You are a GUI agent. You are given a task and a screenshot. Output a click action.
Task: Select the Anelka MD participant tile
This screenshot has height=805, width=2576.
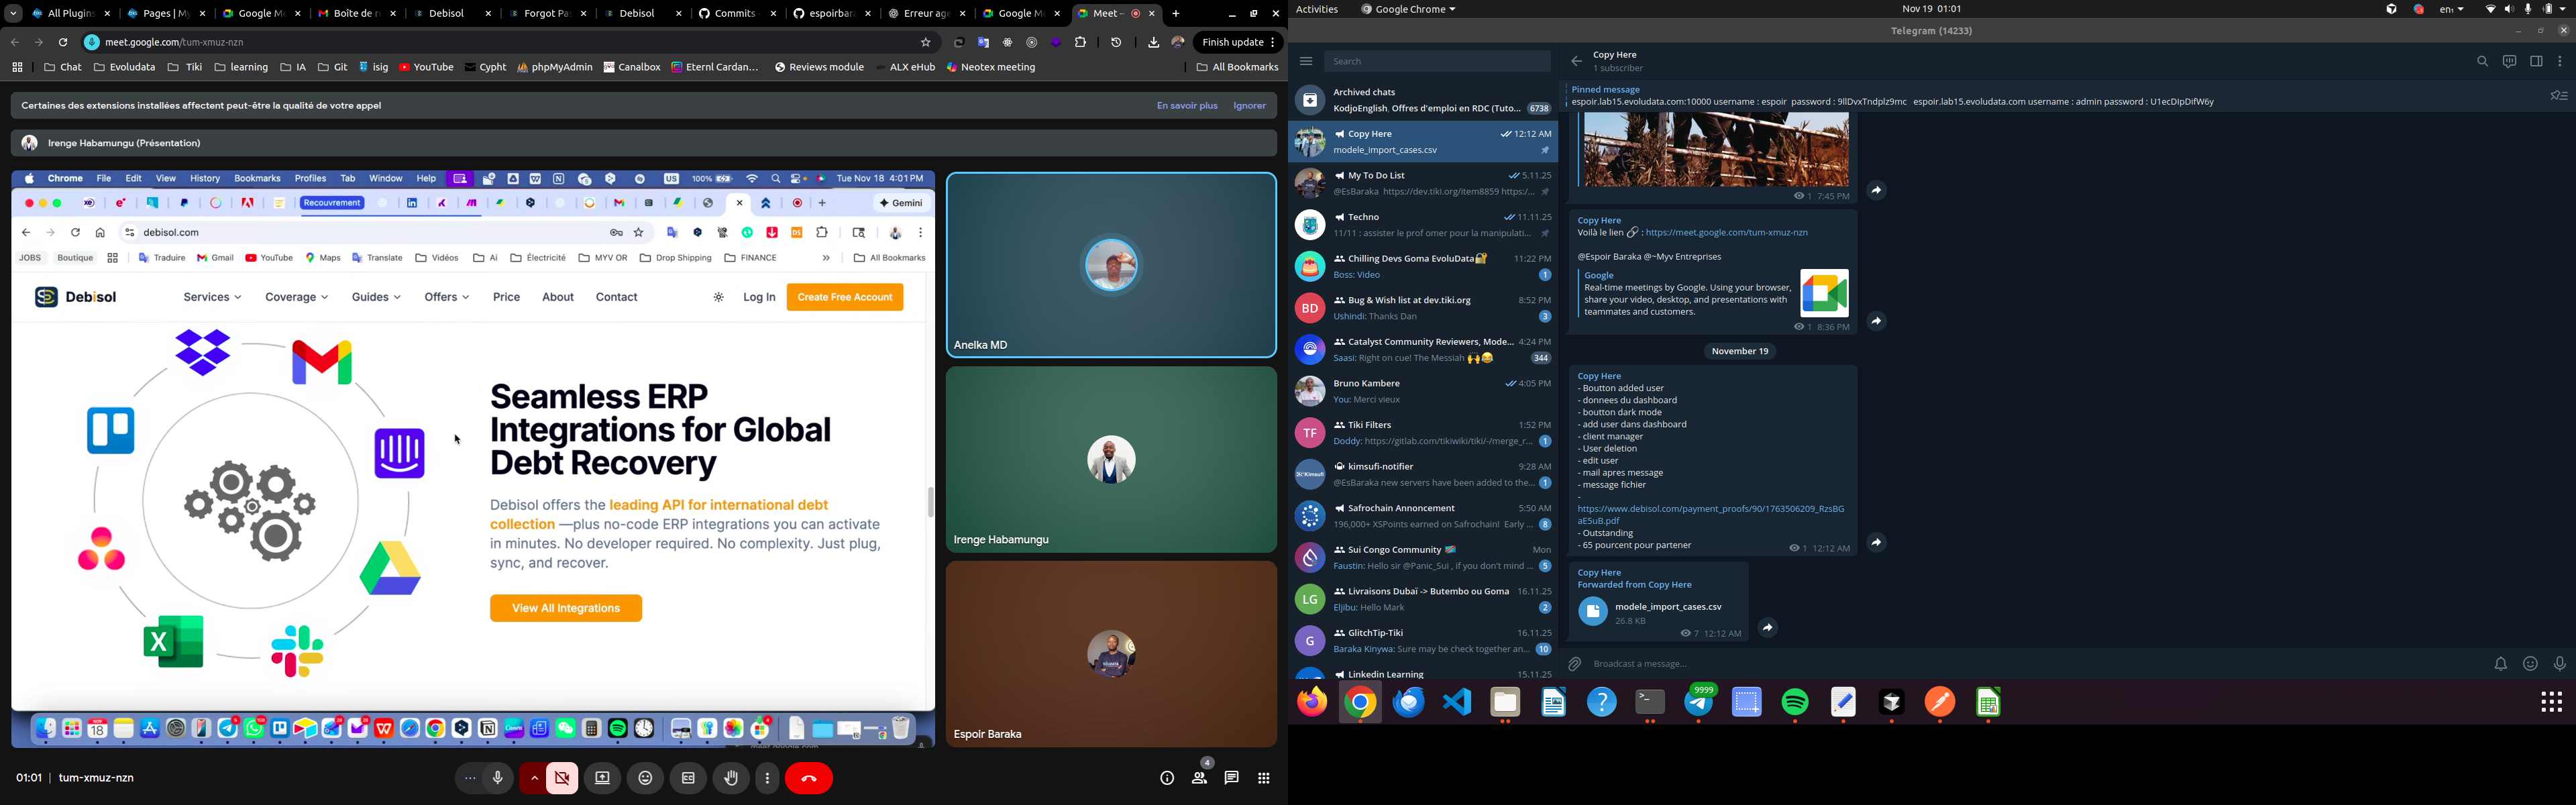(x=1111, y=265)
